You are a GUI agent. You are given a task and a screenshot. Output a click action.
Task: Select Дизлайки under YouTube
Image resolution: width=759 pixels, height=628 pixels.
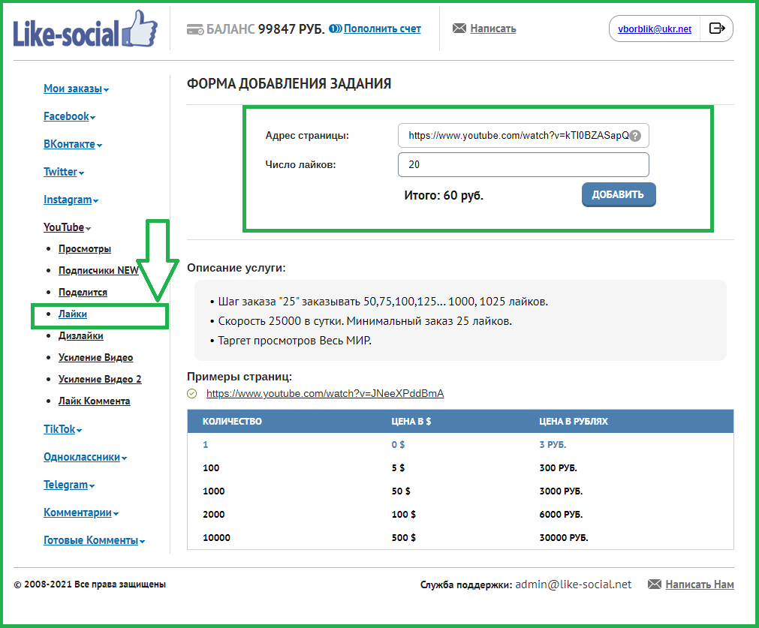coord(81,336)
